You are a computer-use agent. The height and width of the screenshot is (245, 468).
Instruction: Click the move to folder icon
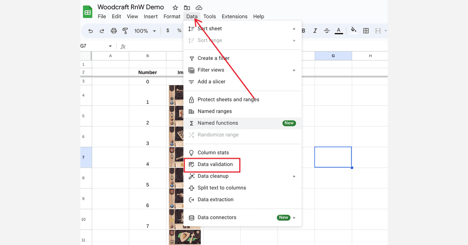(187, 8)
